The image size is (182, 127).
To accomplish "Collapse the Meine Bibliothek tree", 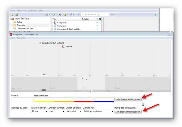I will click(11, 19).
